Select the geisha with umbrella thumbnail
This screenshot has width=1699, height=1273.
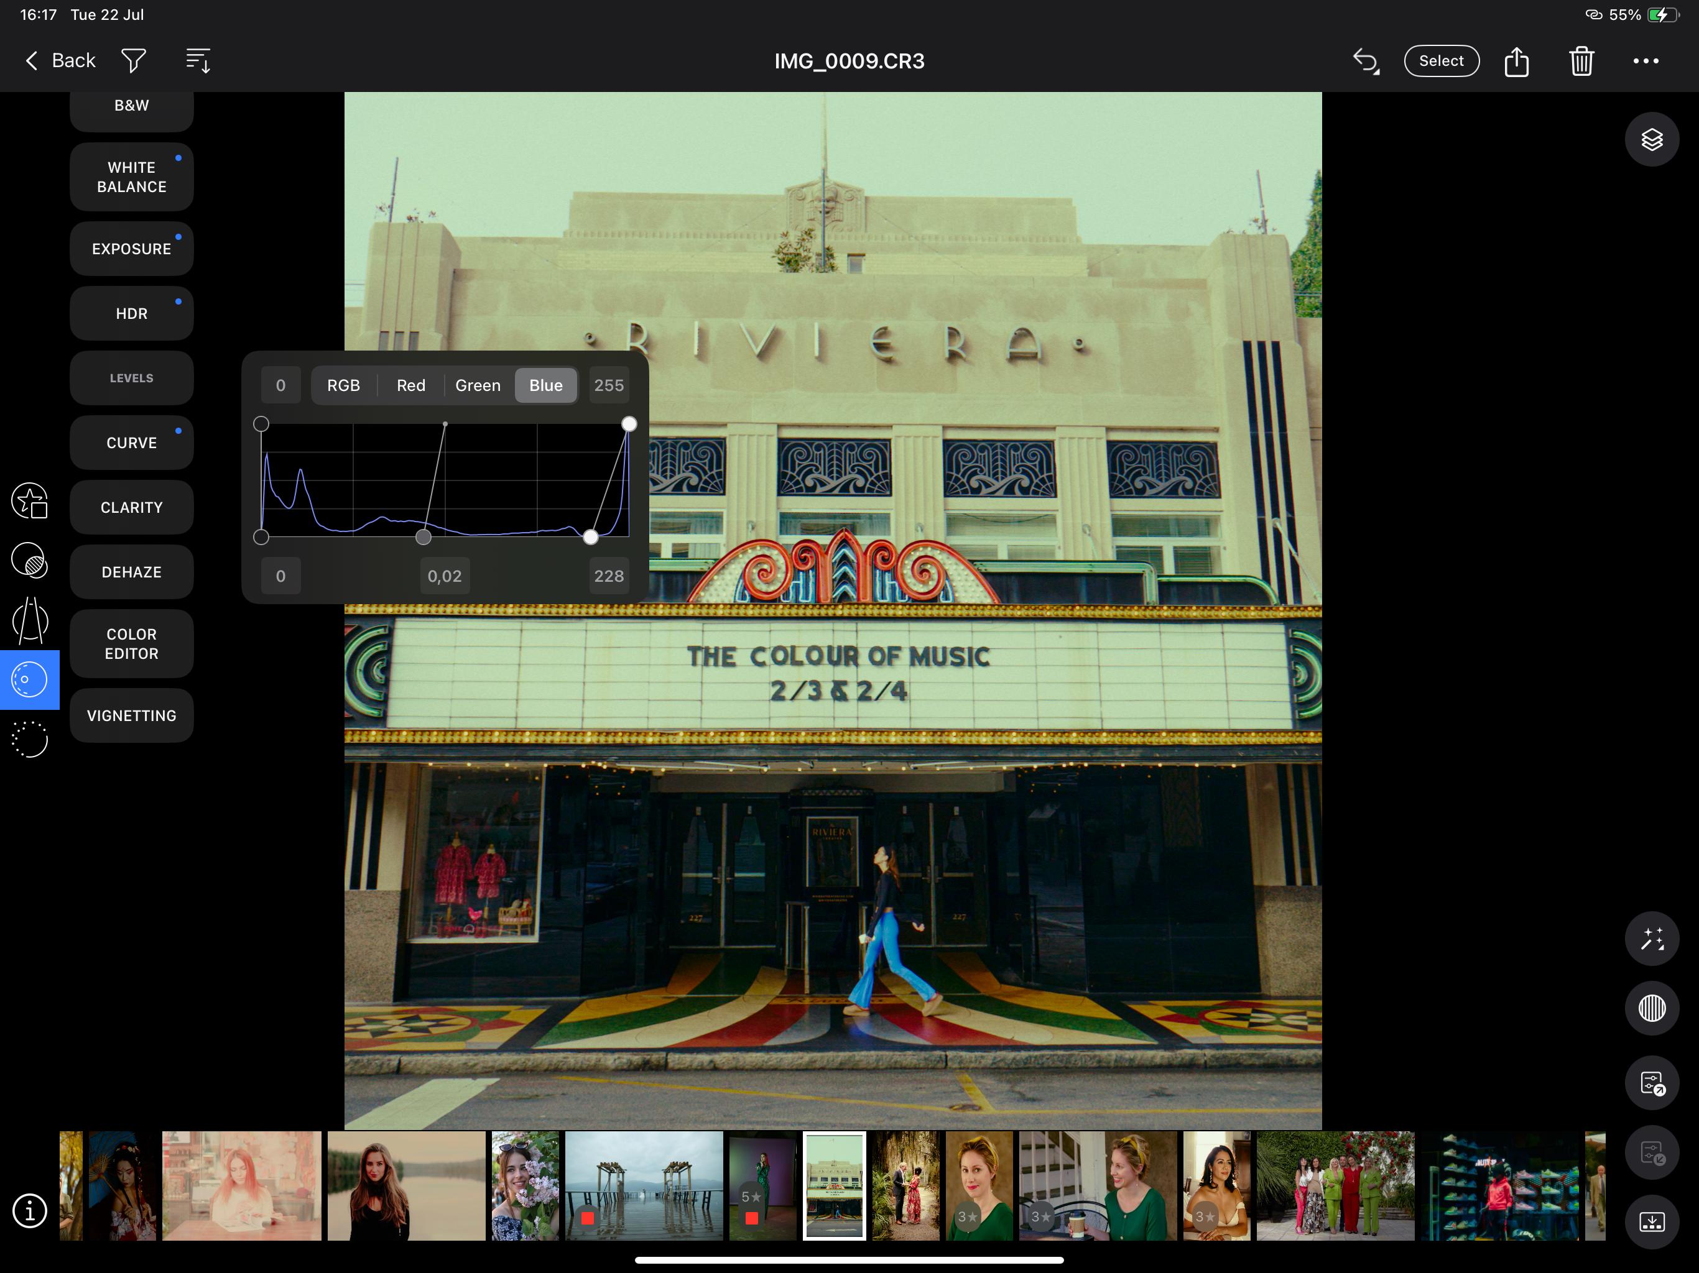(122, 1185)
